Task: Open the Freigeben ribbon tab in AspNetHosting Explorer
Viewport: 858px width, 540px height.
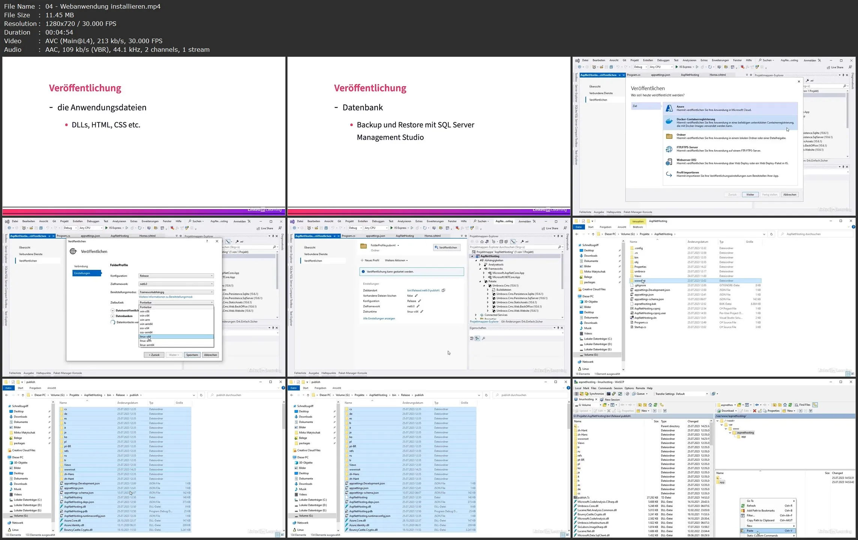Action: pyautogui.click(x=605, y=227)
